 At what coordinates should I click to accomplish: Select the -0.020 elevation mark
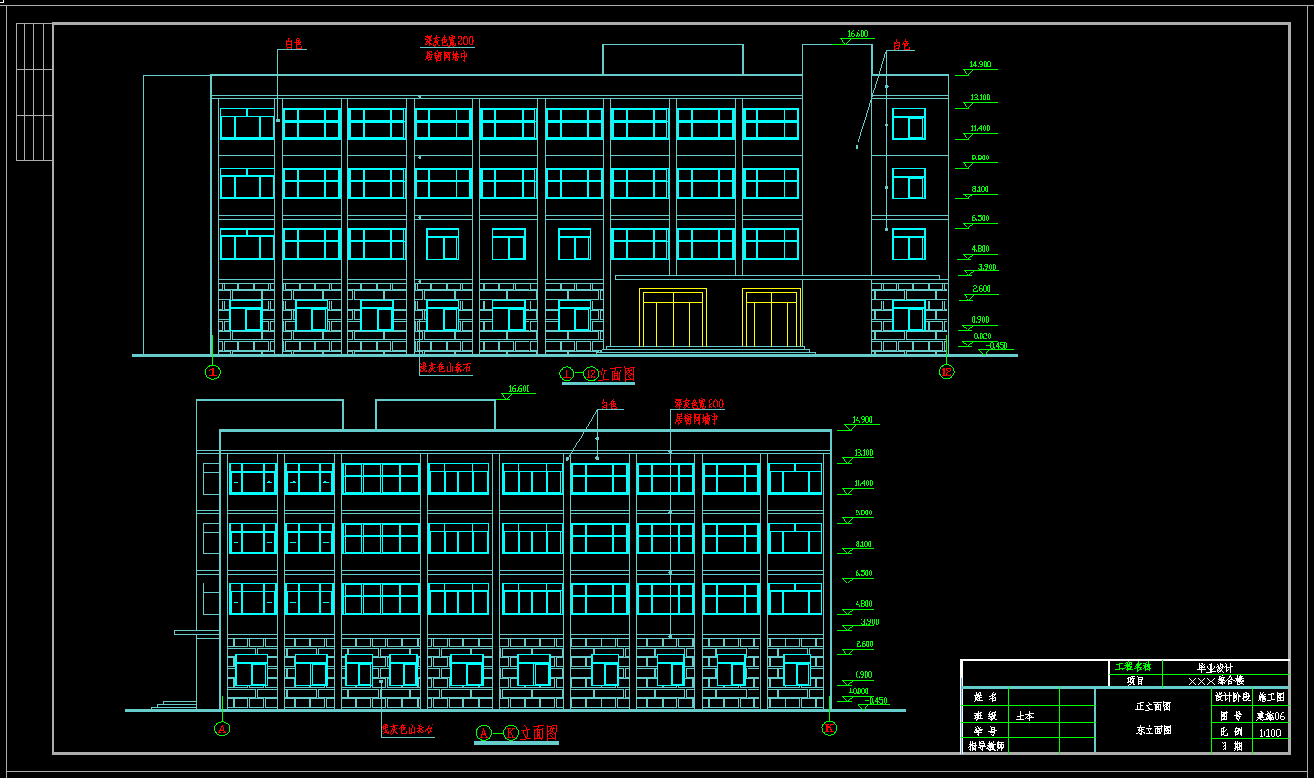point(981,336)
